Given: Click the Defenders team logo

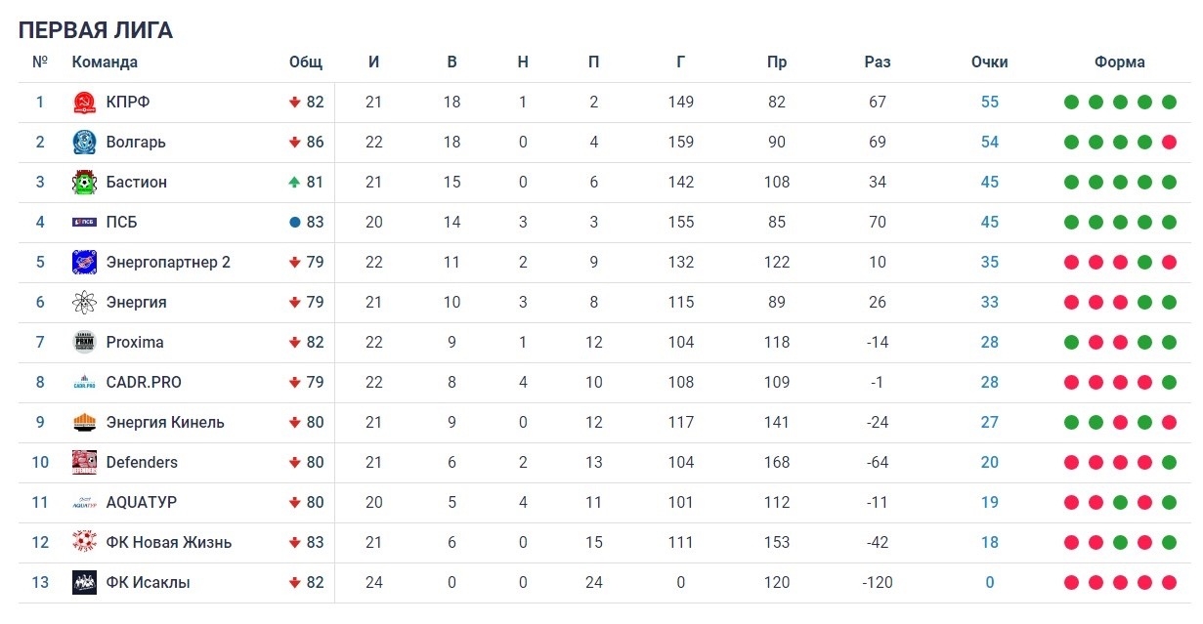Looking at the screenshot, I should click(x=84, y=463).
